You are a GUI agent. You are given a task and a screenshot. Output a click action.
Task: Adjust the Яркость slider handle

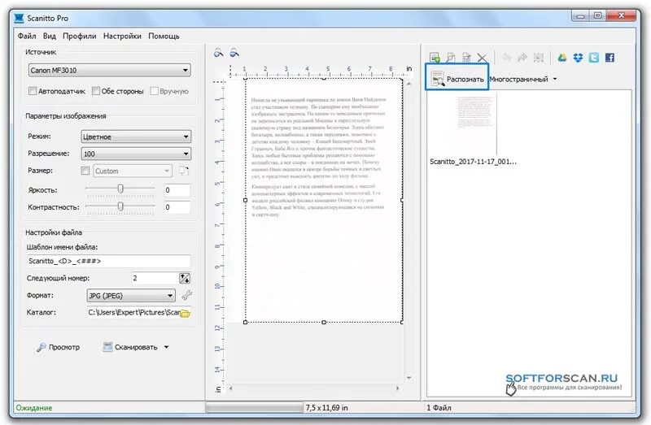pos(120,189)
